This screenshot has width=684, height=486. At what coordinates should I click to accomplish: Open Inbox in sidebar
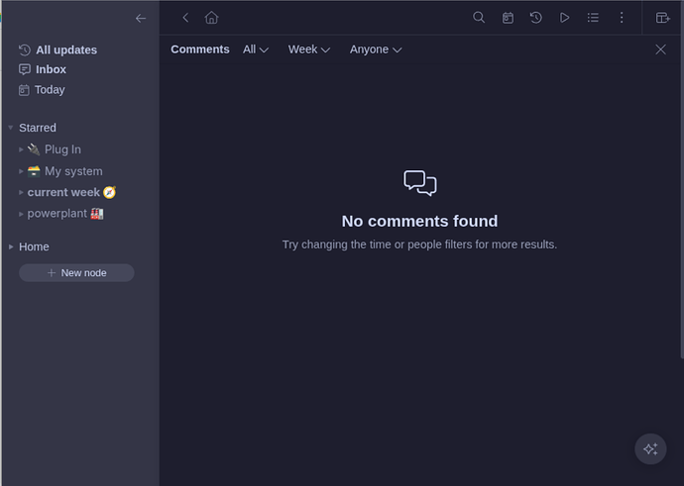click(51, 69)
